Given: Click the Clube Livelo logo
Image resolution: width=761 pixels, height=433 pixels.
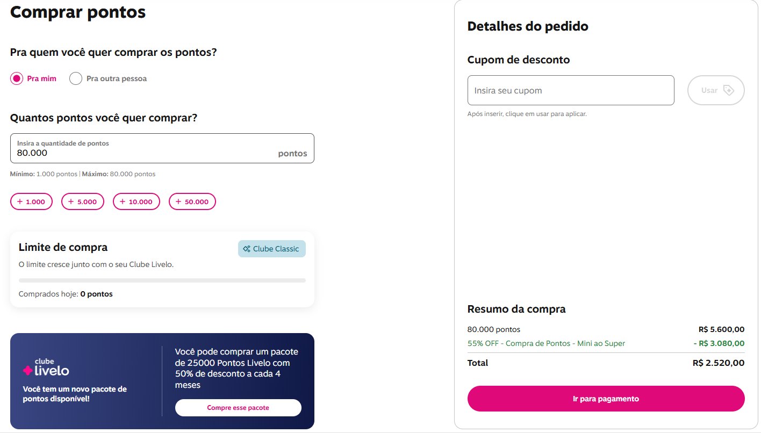Looking at the screenshot, I should click(x=46, y=368).
